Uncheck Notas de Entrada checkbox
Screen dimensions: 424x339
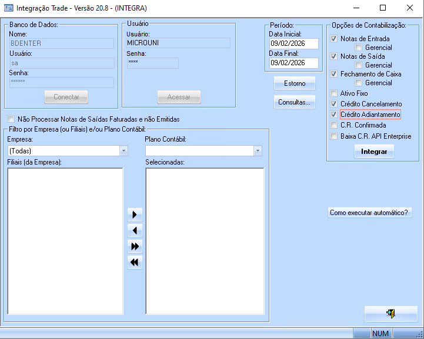[x=335, y=39]
